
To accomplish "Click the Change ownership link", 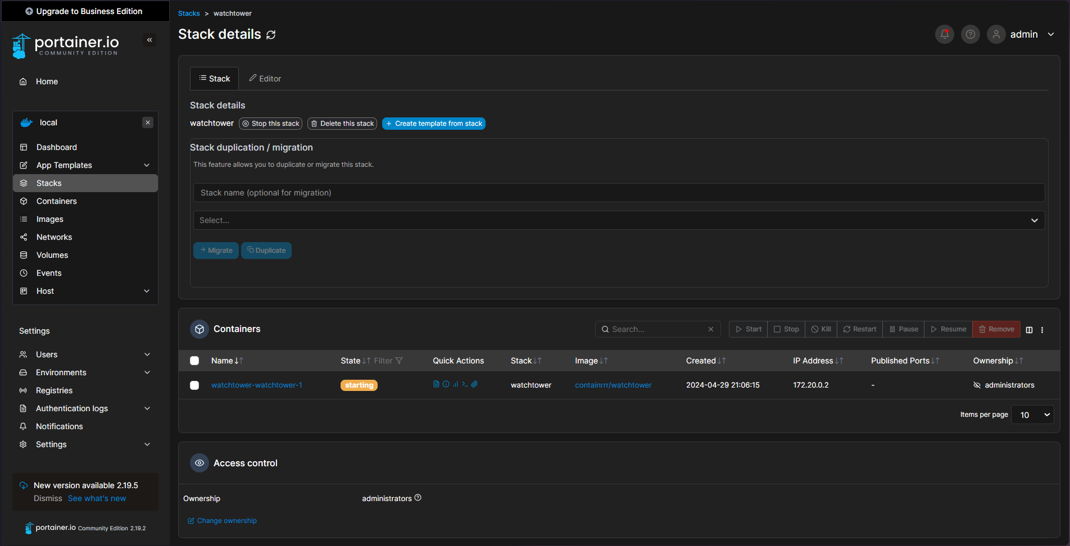I will 226,520.
